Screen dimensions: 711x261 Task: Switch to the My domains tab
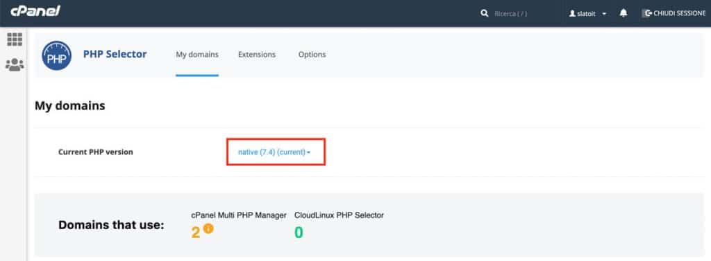click(x=197, y=54)
